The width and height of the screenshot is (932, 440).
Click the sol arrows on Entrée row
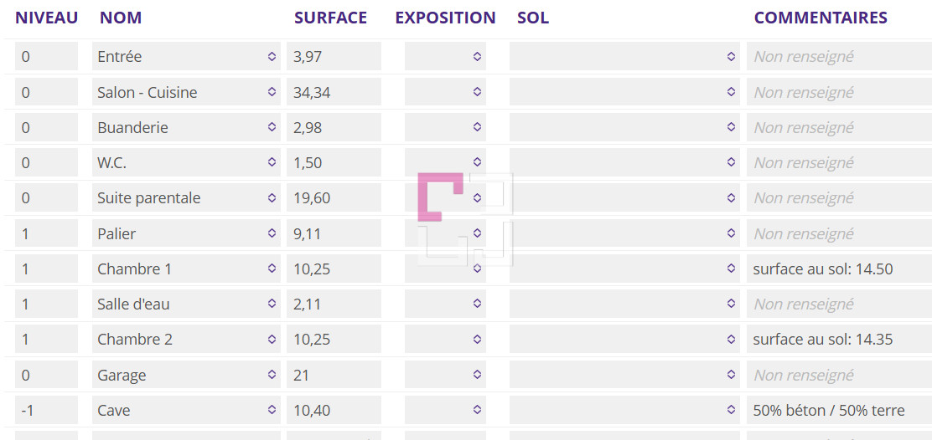[731, 56]
